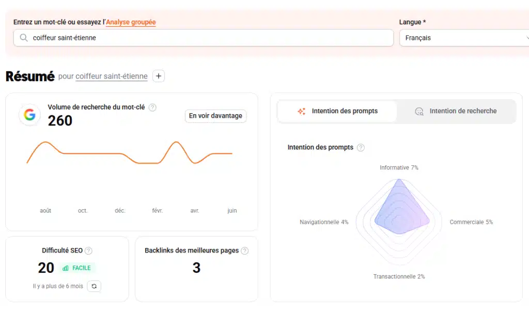Click the Commerciale 5% radar label
529x312 pixels.
point(471,222)
